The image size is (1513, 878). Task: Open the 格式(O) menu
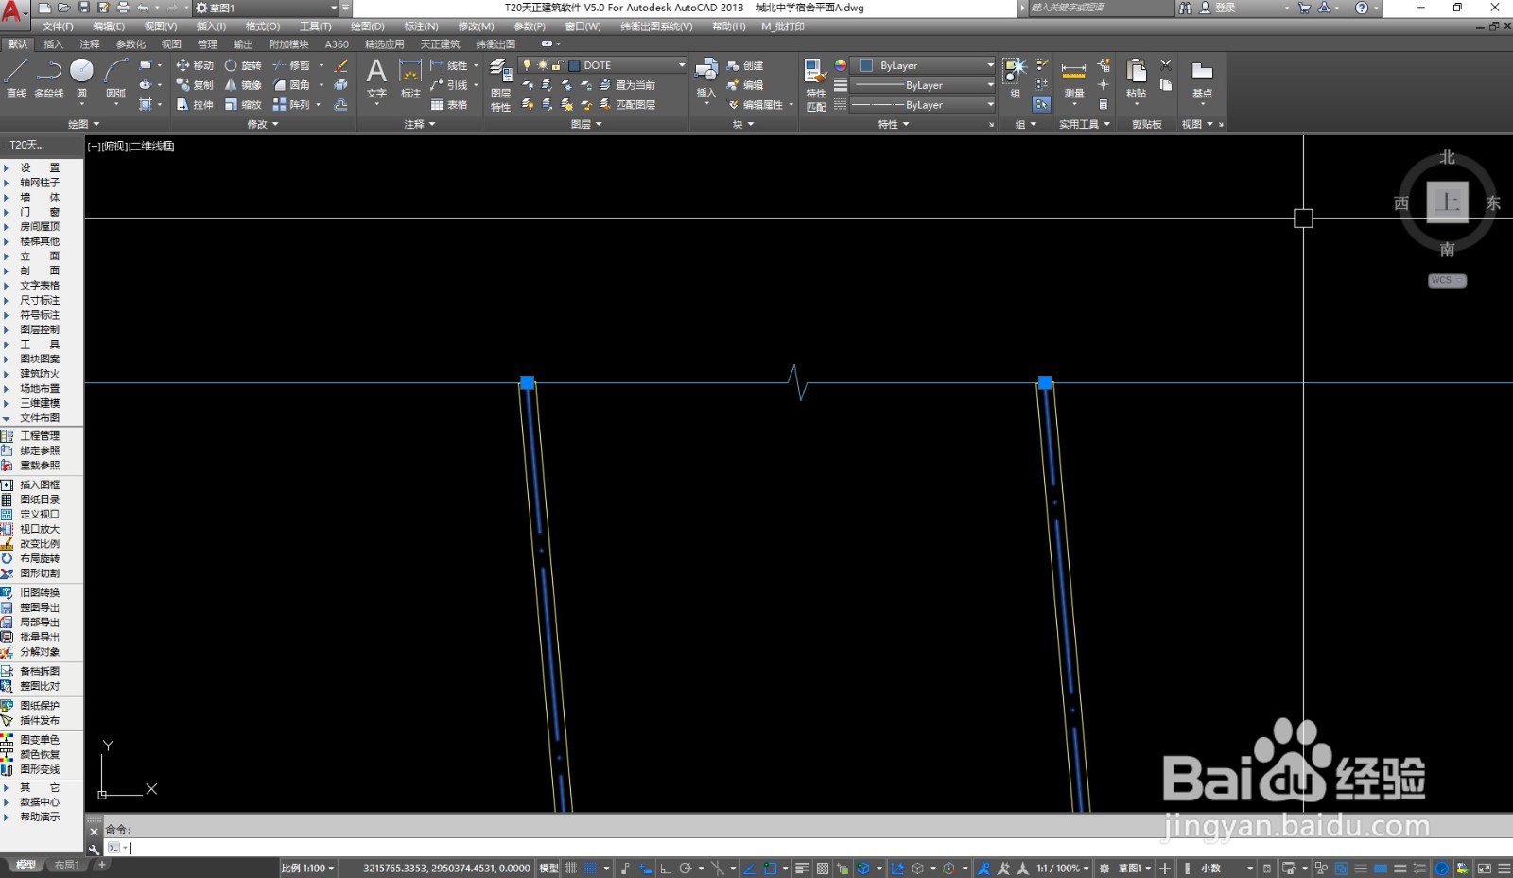(x=263, y=26)
